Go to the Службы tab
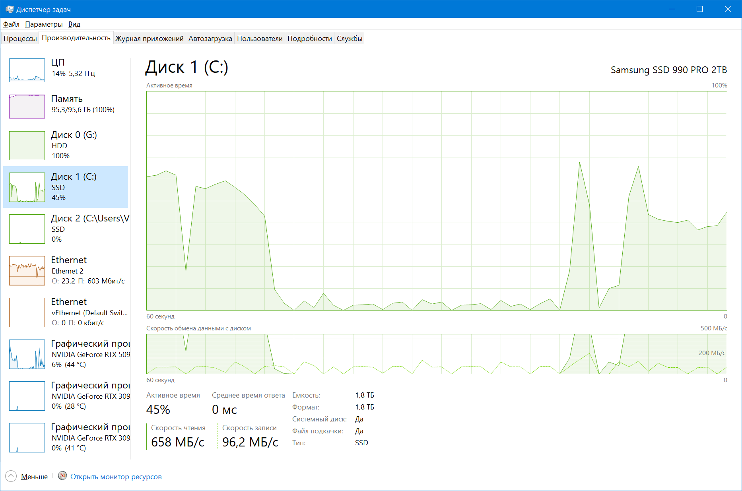Image resolution: width=742 pixels, height=491 pixels. [349, 39]
